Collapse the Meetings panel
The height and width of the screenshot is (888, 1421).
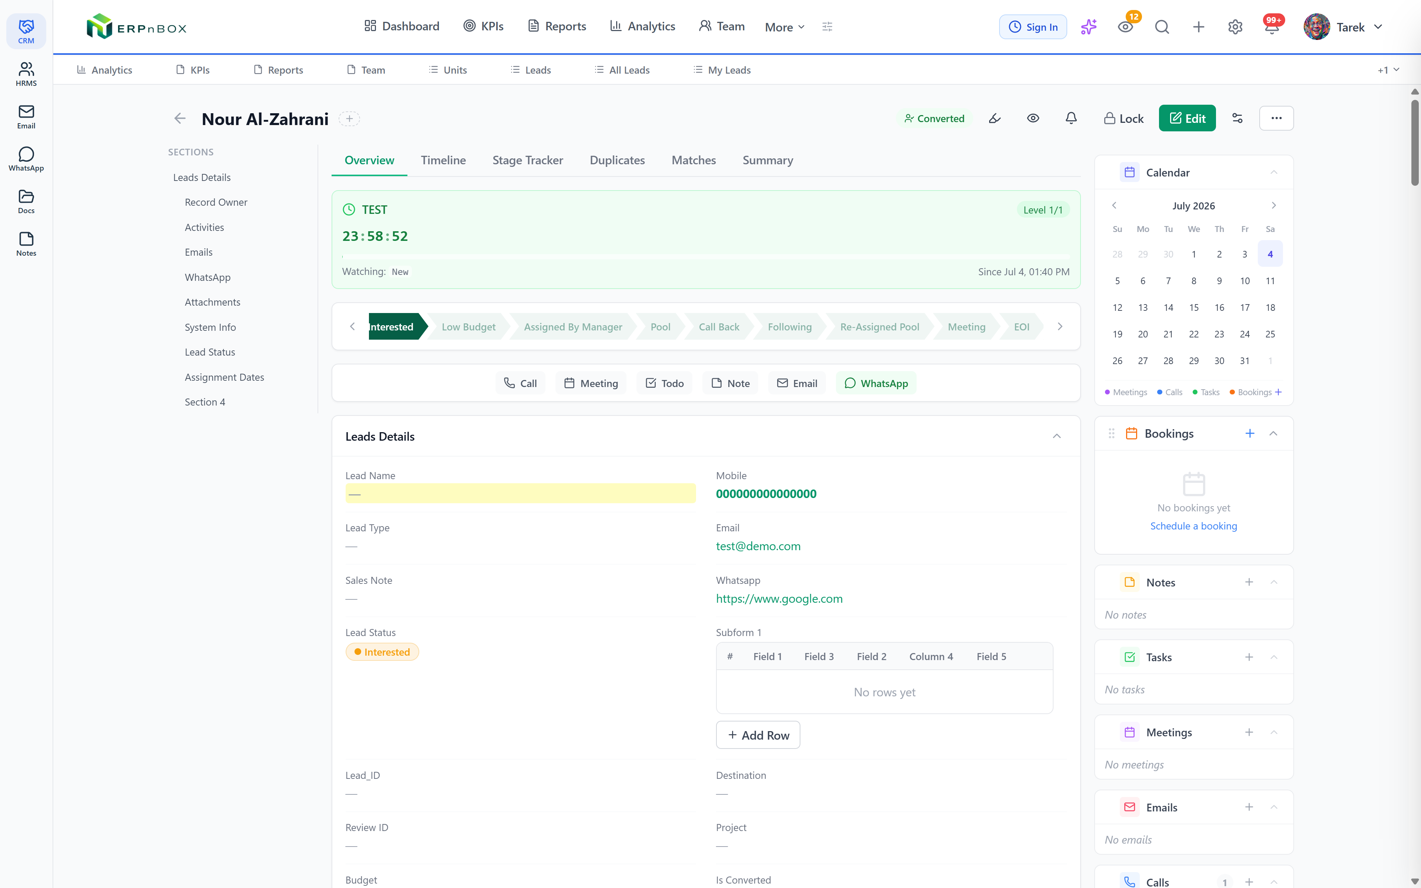tap(1274, 732)
